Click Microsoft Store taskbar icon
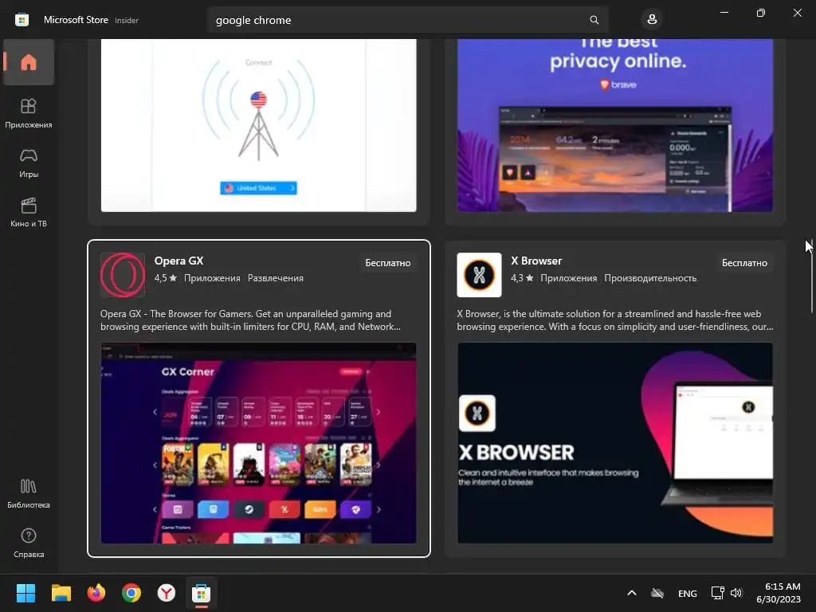 [x=201, y=593]
